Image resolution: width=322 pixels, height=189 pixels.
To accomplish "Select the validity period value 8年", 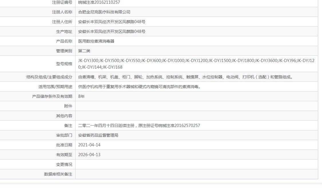I will (81, 96).
